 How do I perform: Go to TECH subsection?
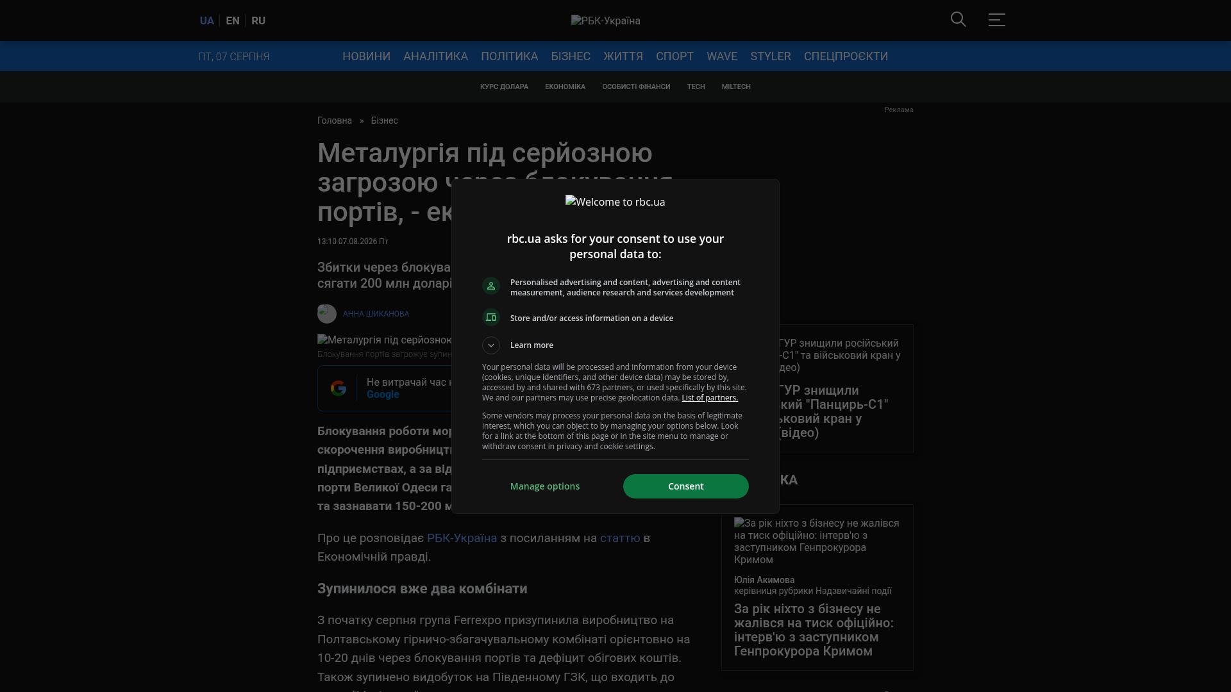tap(696, 86)
